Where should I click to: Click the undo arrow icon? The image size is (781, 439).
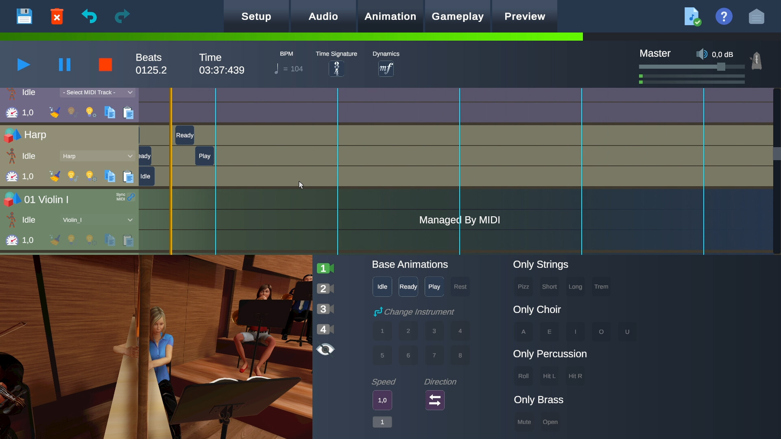click(x=89, y=16)
